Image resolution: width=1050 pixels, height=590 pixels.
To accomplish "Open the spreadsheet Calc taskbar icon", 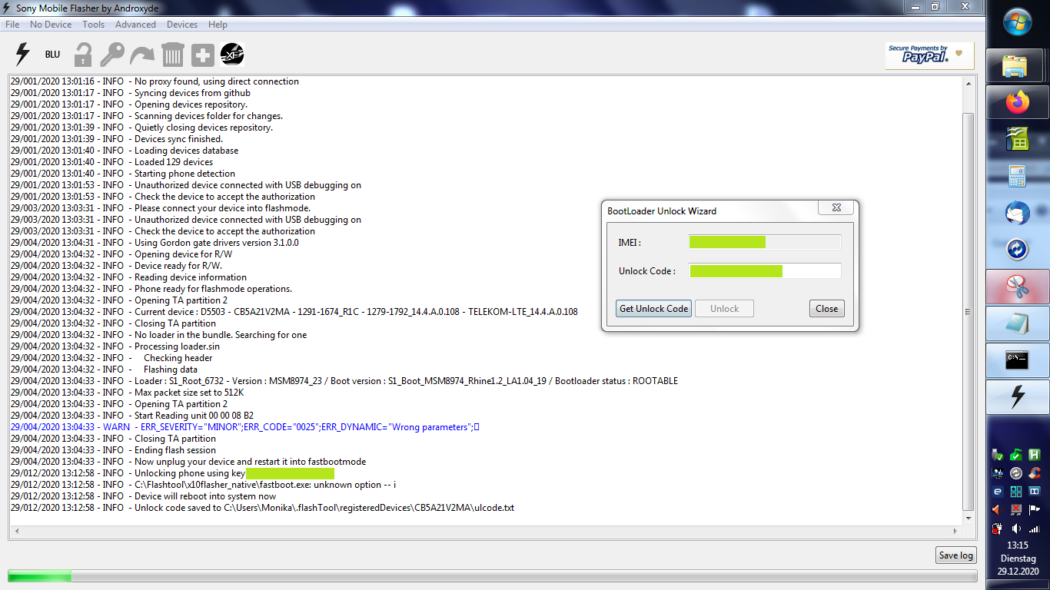I will (x=1018, y=140).
